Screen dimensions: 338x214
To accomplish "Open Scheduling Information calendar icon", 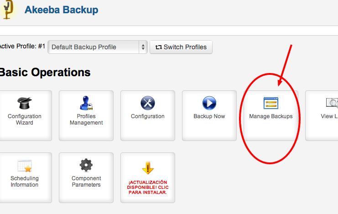I will [x=25, y=166].
